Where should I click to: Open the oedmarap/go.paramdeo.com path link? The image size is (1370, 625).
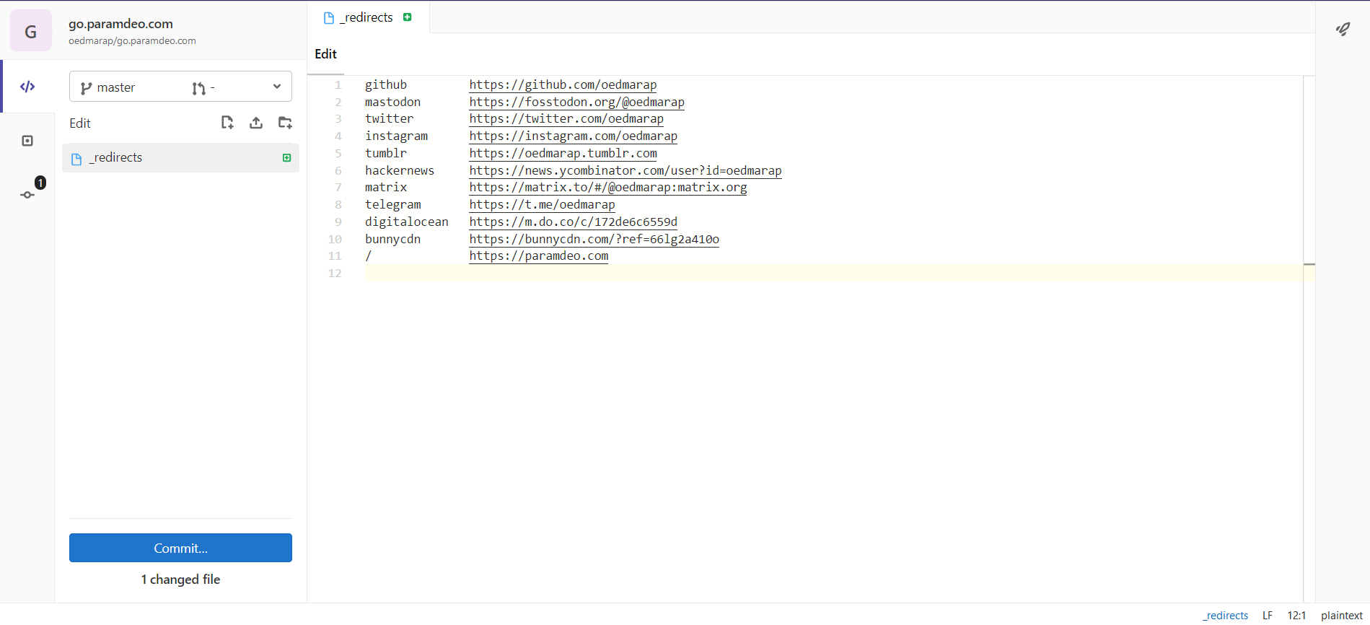click(x=132, y=41)
